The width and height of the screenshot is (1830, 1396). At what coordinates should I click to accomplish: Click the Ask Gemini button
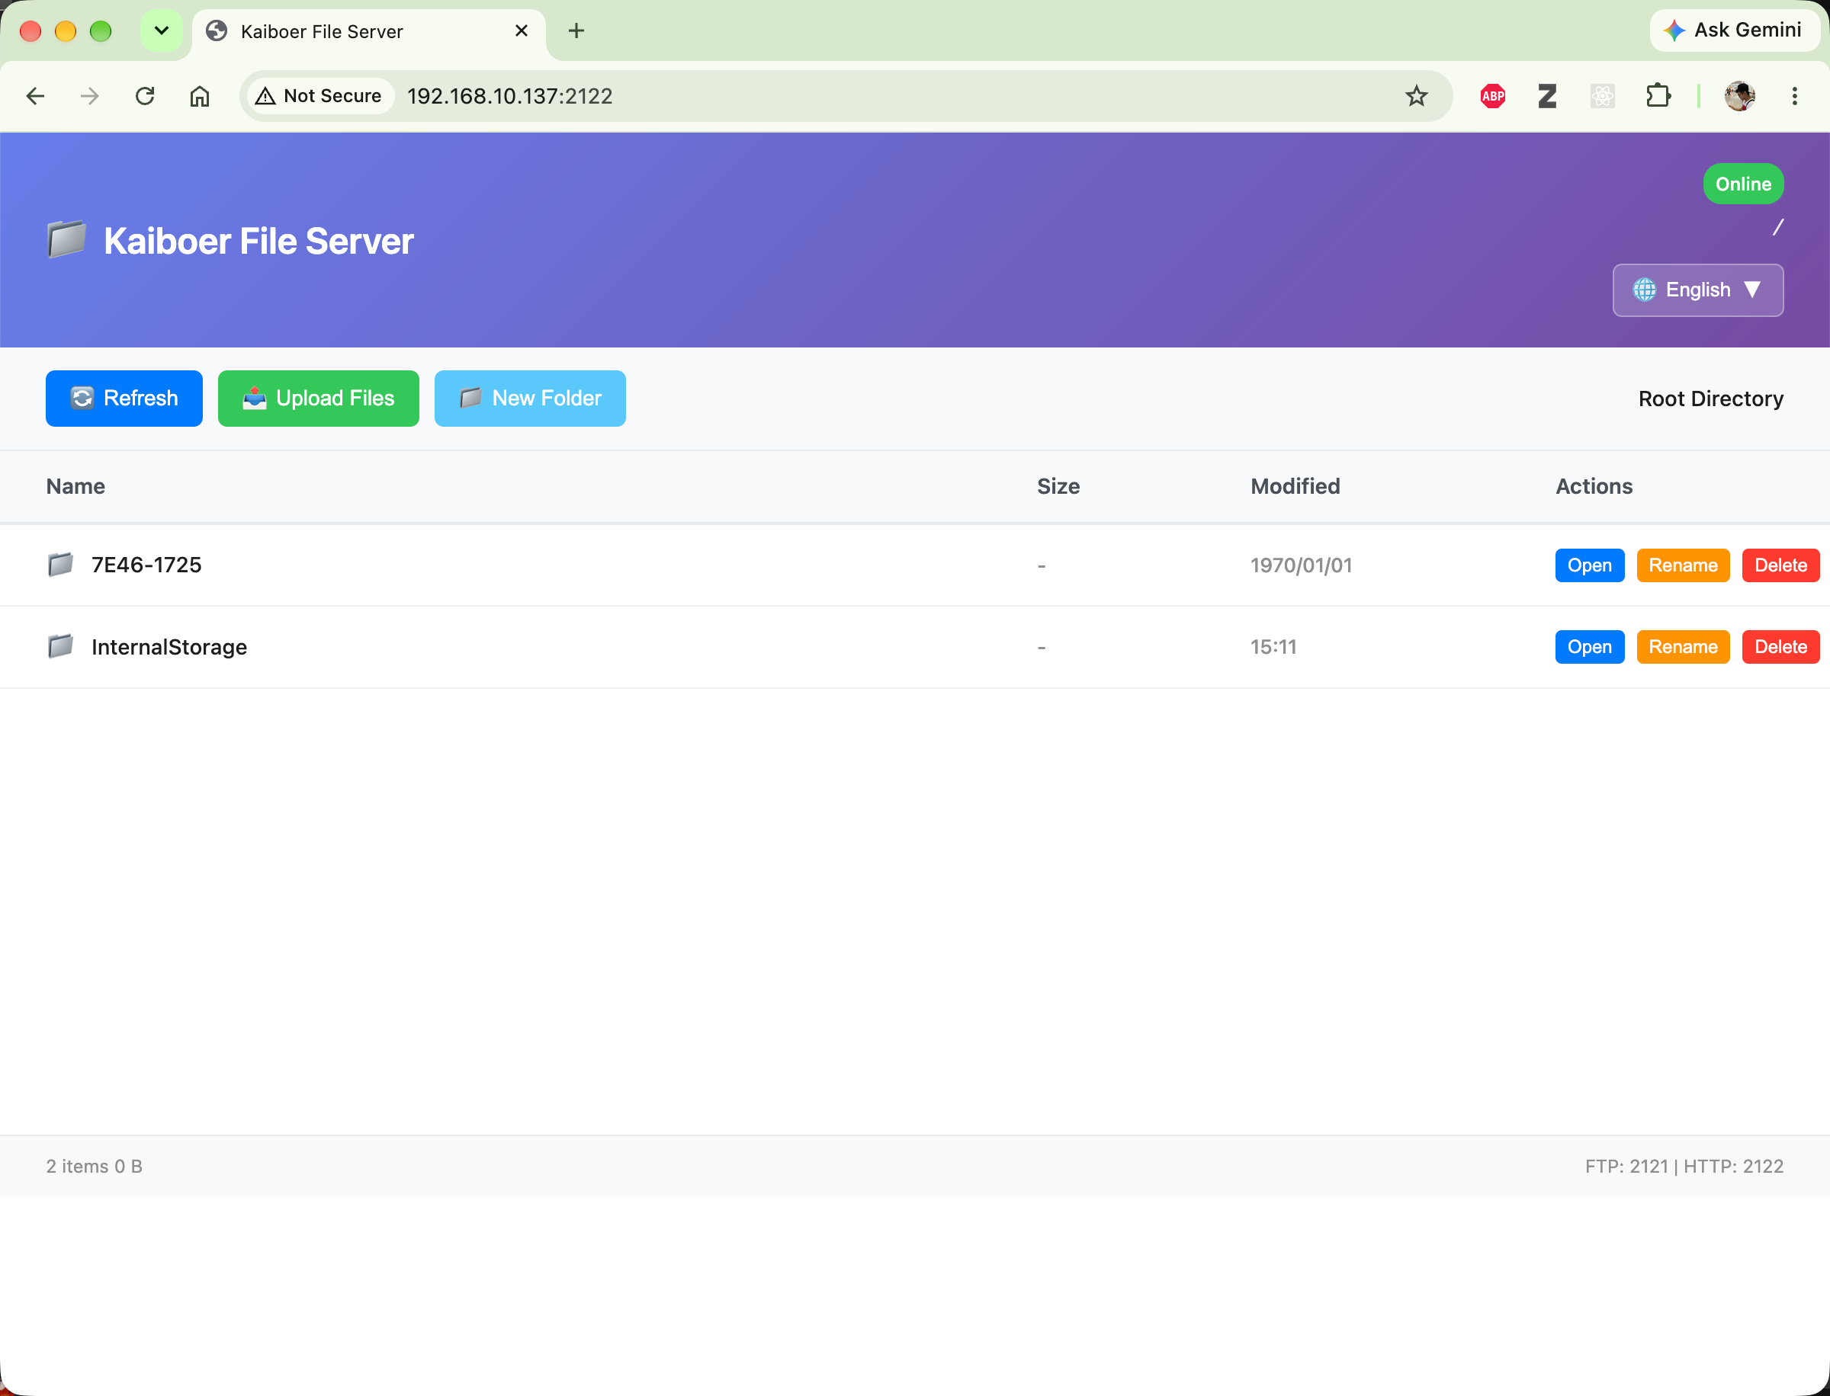1734,30
